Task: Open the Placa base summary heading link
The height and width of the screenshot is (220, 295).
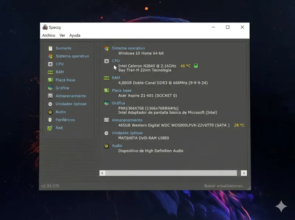Action: tap(122, 90)
